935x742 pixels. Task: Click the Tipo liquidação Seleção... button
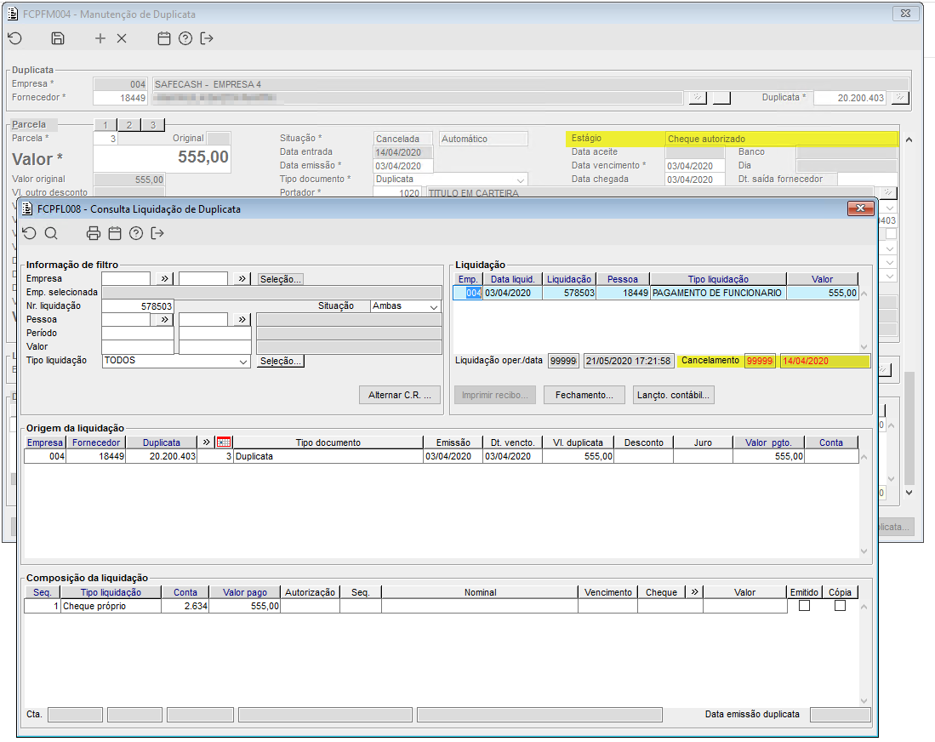280,361
